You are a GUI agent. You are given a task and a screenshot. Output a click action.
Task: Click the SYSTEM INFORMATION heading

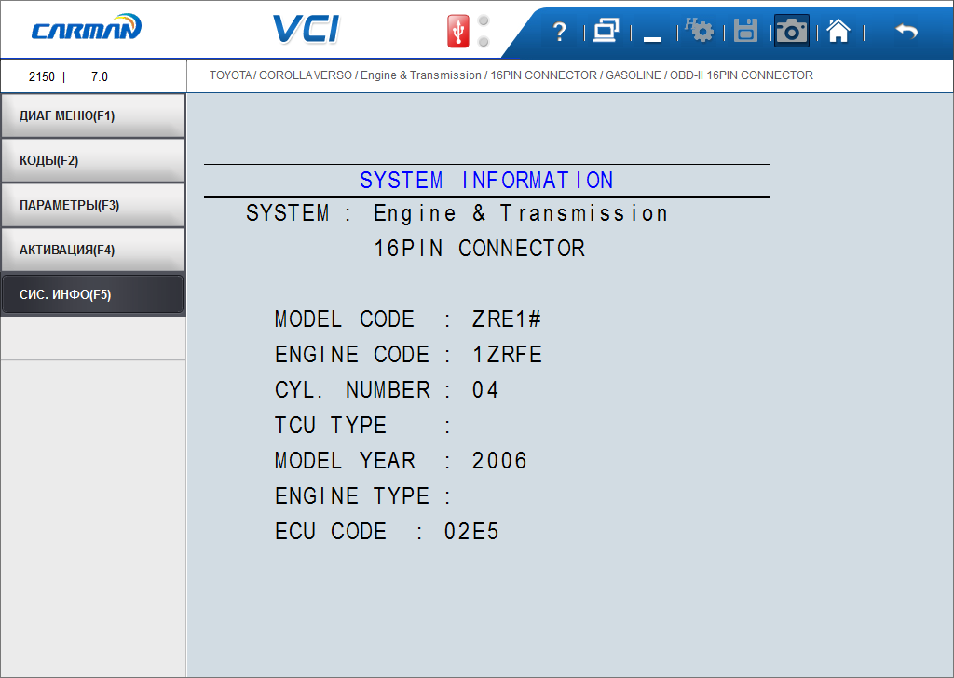(486, 180)
